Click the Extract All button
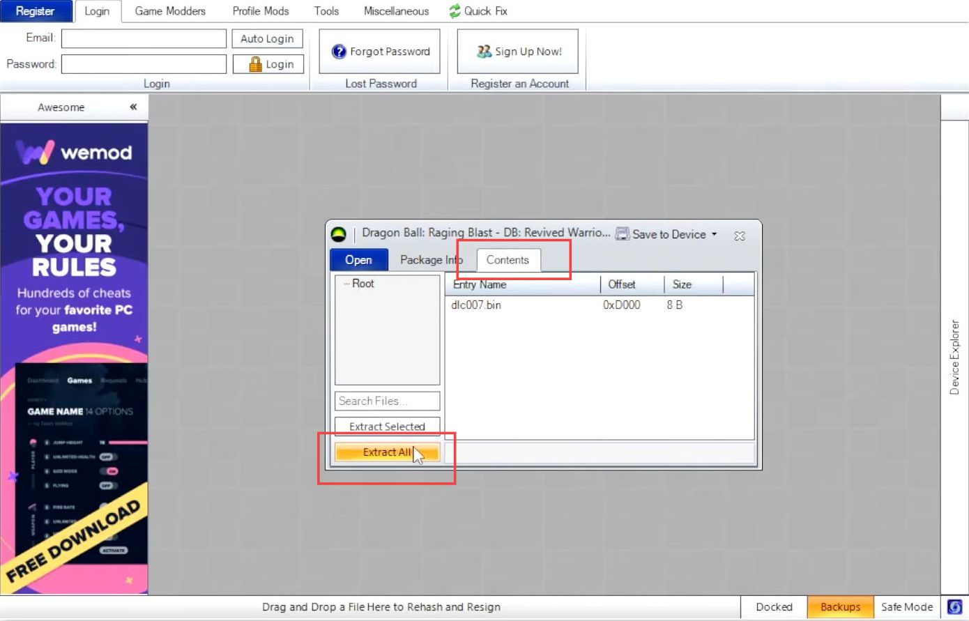 pos(388,452)
